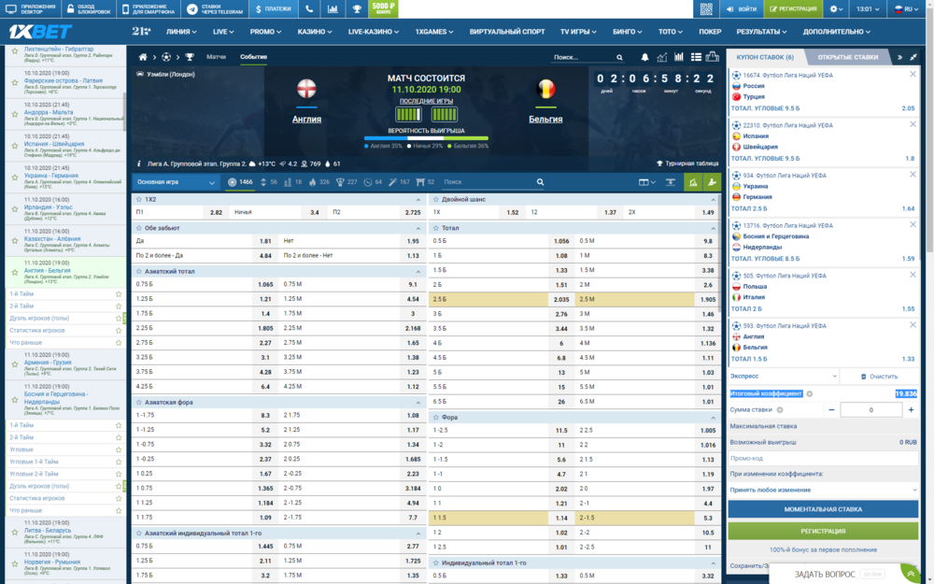Open the green bet constructor icon
Viewport: 934px width, 584px height.
coord(693,182)
